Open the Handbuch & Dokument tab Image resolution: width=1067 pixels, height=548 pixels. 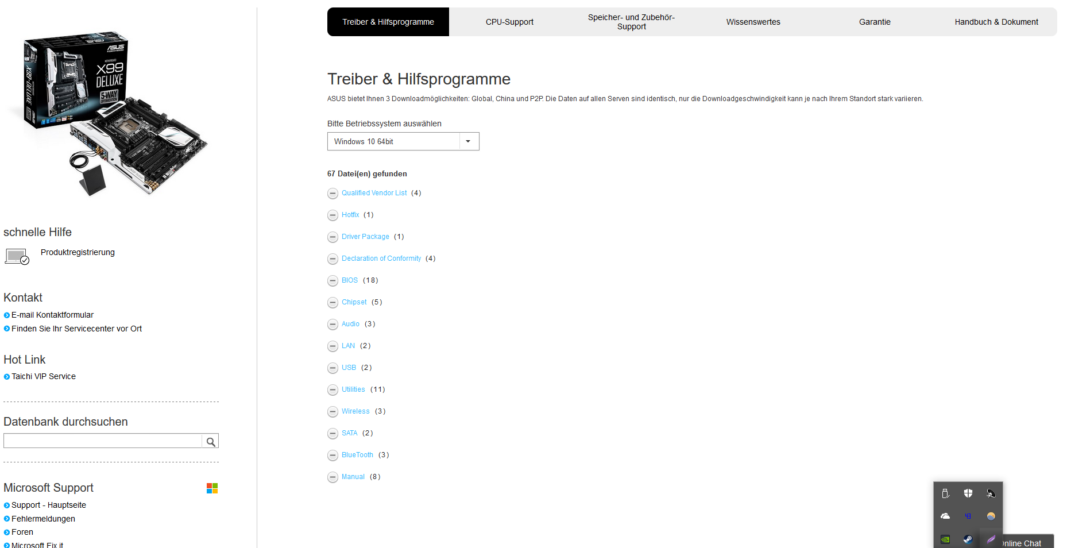[996, 22]
